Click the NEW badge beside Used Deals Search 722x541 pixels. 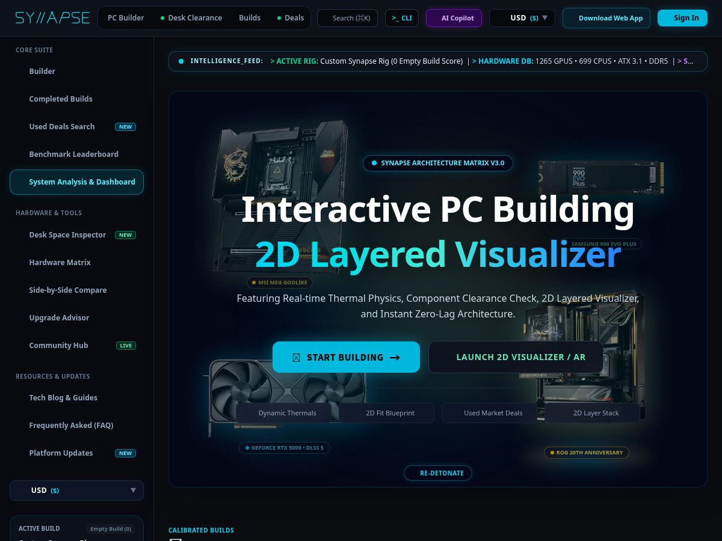coord(126,127)
